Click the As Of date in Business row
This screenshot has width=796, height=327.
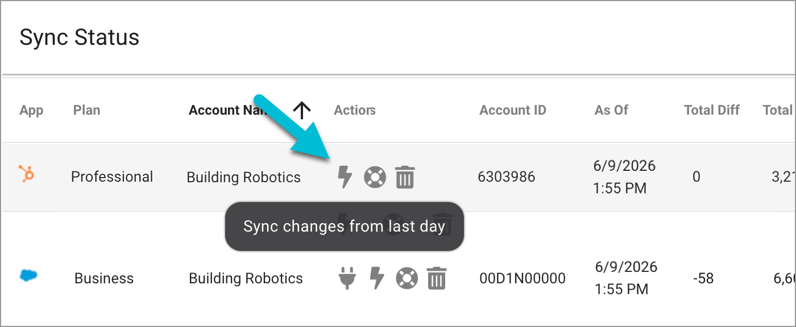click(x=626, y=278)
